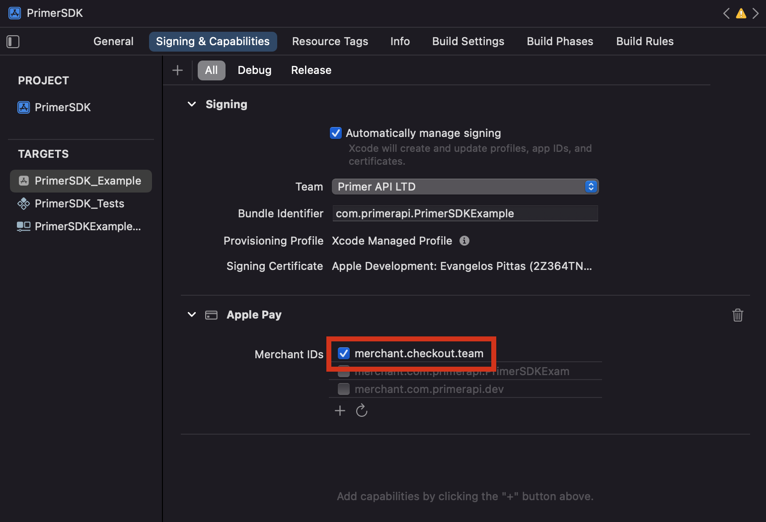Select the Debug configuration filter
Viewport: 766px width, 522px height.
(254, 70)
